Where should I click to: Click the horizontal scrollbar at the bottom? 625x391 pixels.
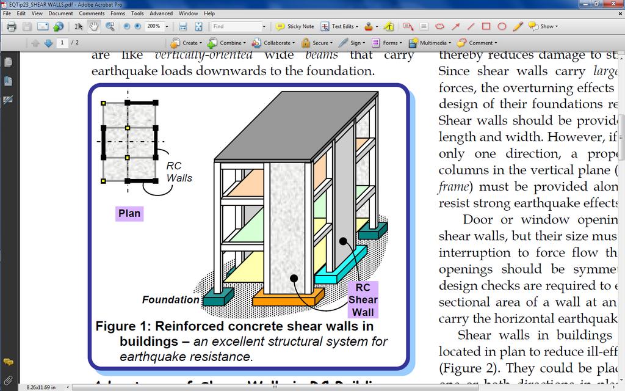[275, 387]
